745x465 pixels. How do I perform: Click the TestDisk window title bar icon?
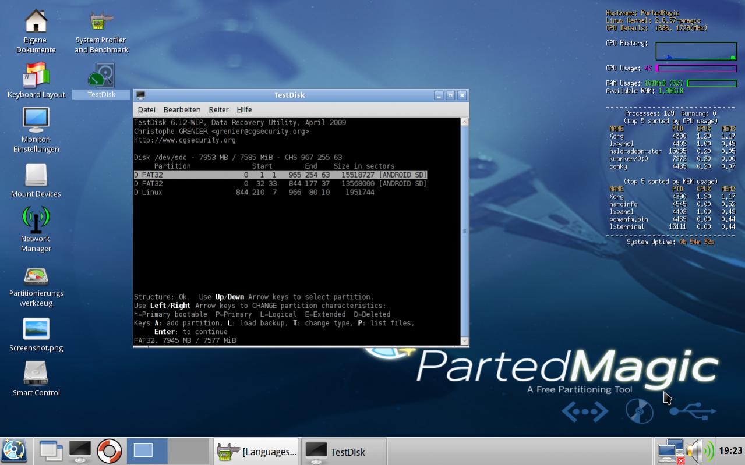(x=140, y=95)
